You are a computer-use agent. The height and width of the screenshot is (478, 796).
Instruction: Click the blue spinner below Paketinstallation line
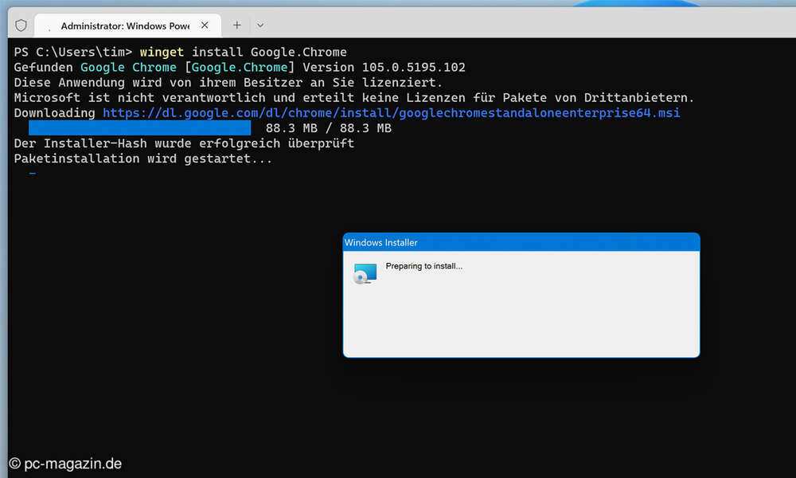coord(32,173)
